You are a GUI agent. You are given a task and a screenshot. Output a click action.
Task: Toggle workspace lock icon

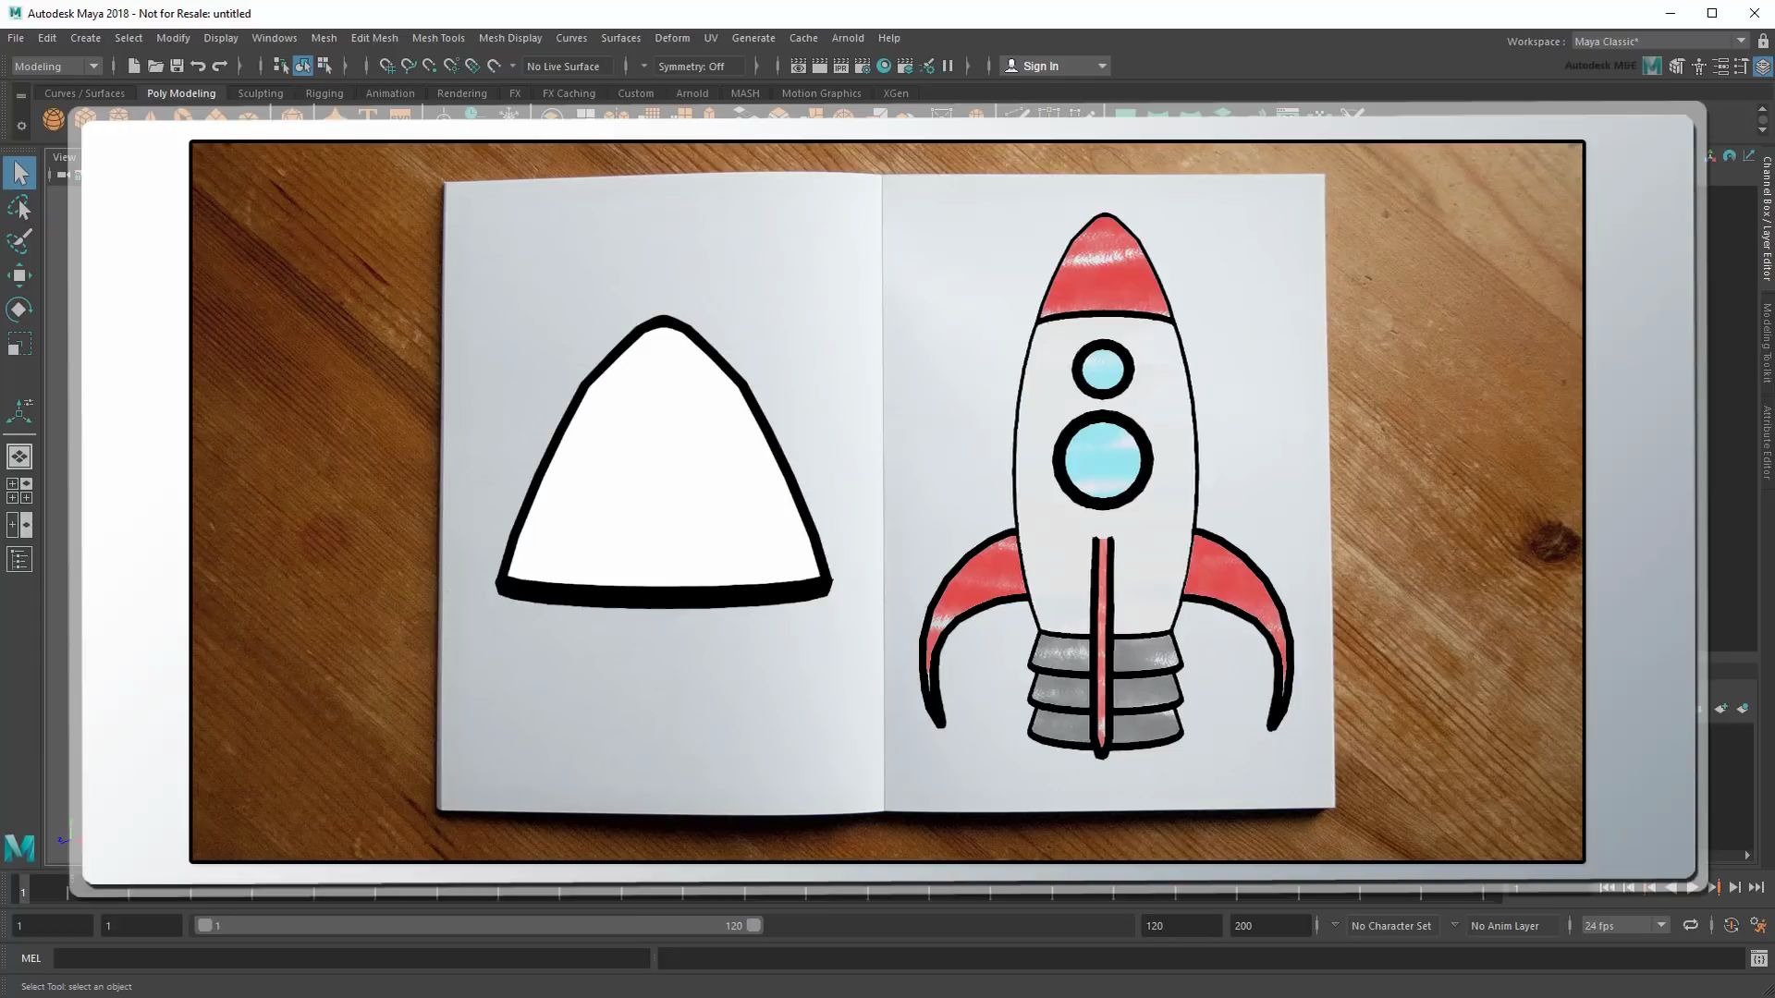pos(1763,41)
